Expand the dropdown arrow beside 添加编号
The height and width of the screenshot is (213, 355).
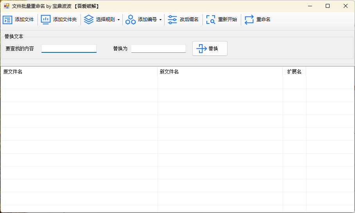coord(160,20)
